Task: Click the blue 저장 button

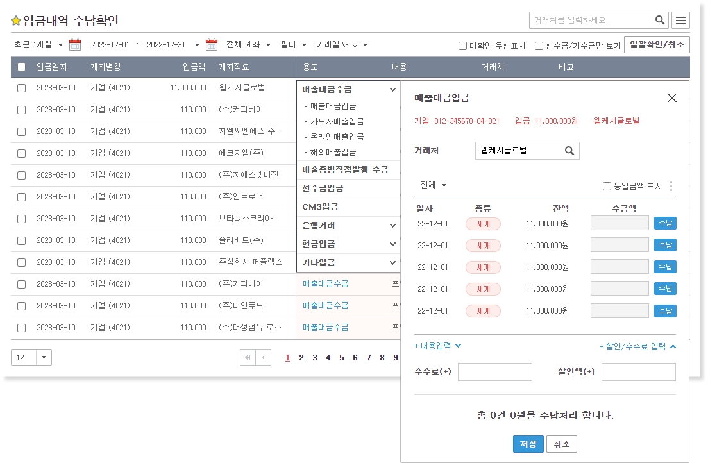Action: 528,444
